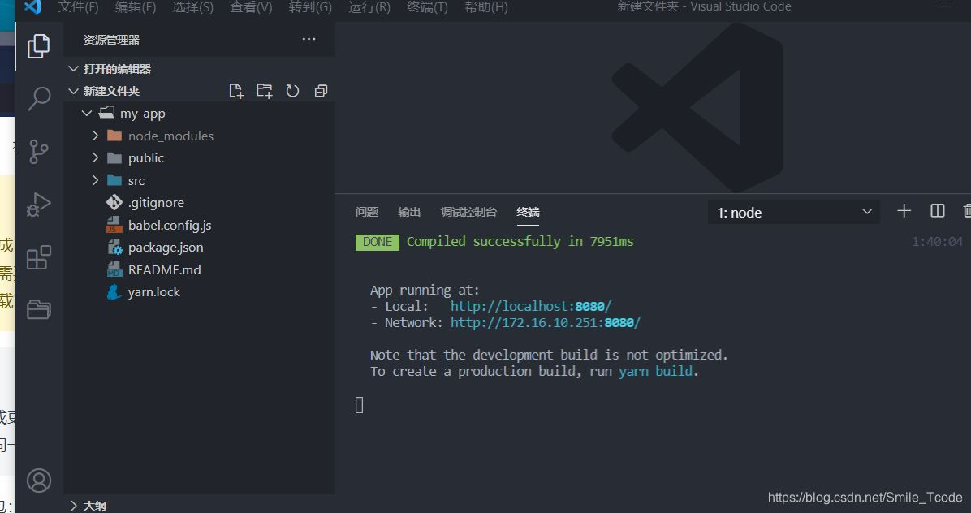Split the terminal panel
The image size is (971, 513).
tap(938, 211)
